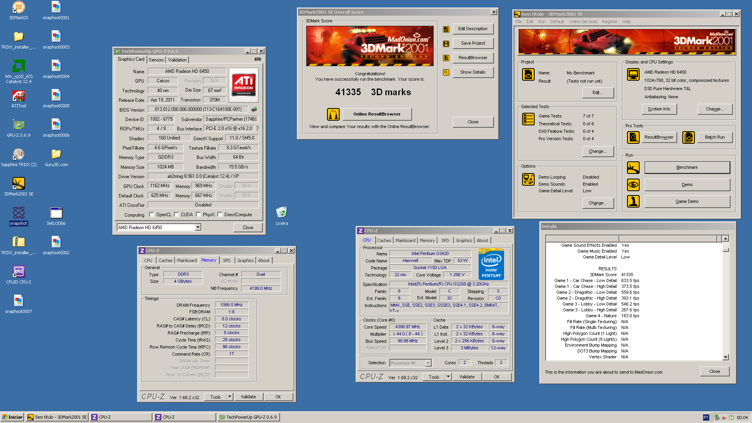Click the Game Demo button
This screenshot has height=423, width=752.
tap(687, 202)
